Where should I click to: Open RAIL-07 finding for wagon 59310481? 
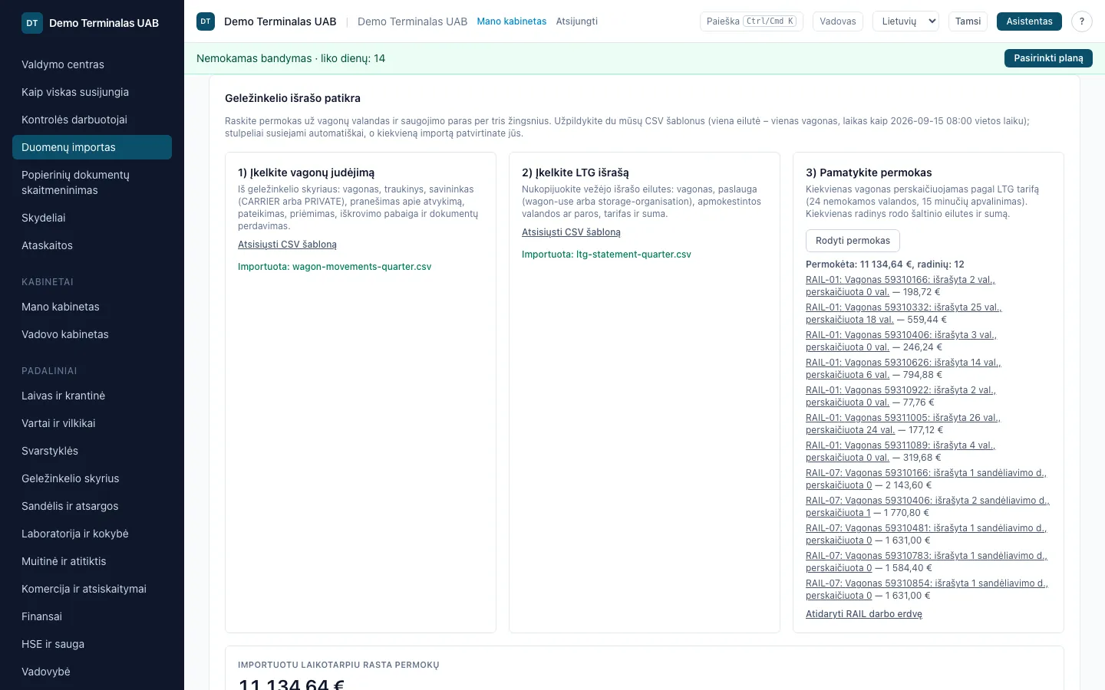click(926, 534)
